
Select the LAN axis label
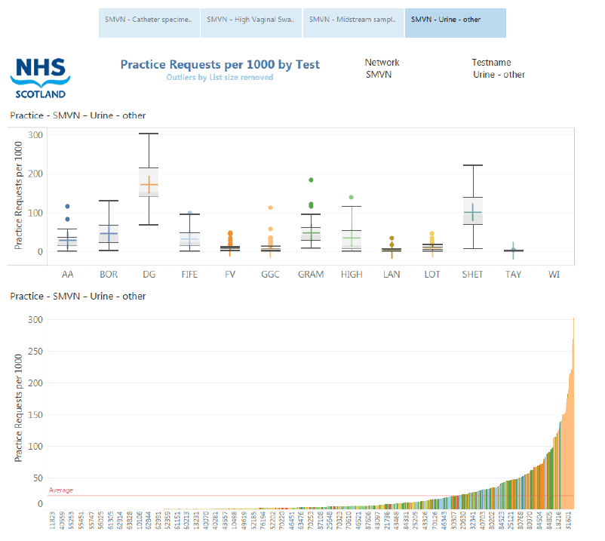pos(392,275)
